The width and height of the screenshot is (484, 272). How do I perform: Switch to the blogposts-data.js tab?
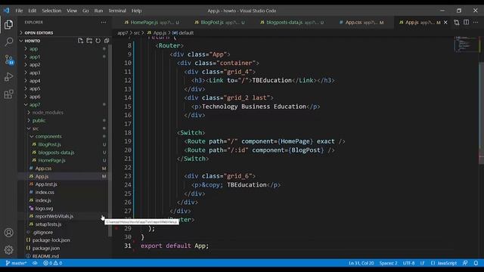pos(292,22)
